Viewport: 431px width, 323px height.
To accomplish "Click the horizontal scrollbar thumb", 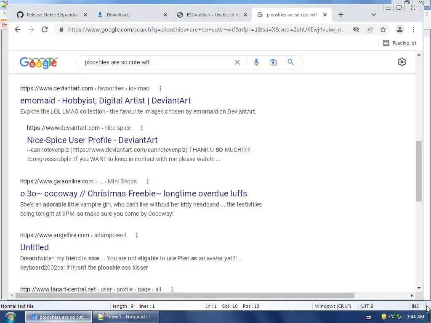I will click(185, 296).
